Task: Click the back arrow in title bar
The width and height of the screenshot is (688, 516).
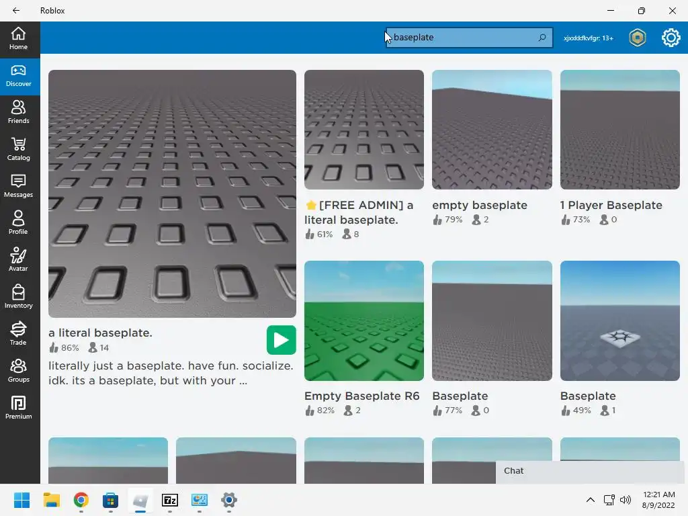Action: click(16, 11)
